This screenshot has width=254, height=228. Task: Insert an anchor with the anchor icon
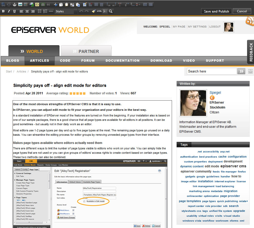(15, 5)
